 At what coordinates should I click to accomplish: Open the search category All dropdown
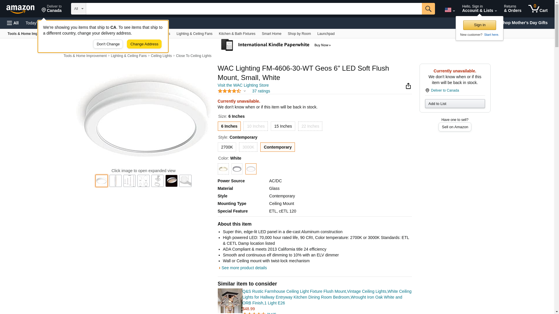tap(78, 9)
